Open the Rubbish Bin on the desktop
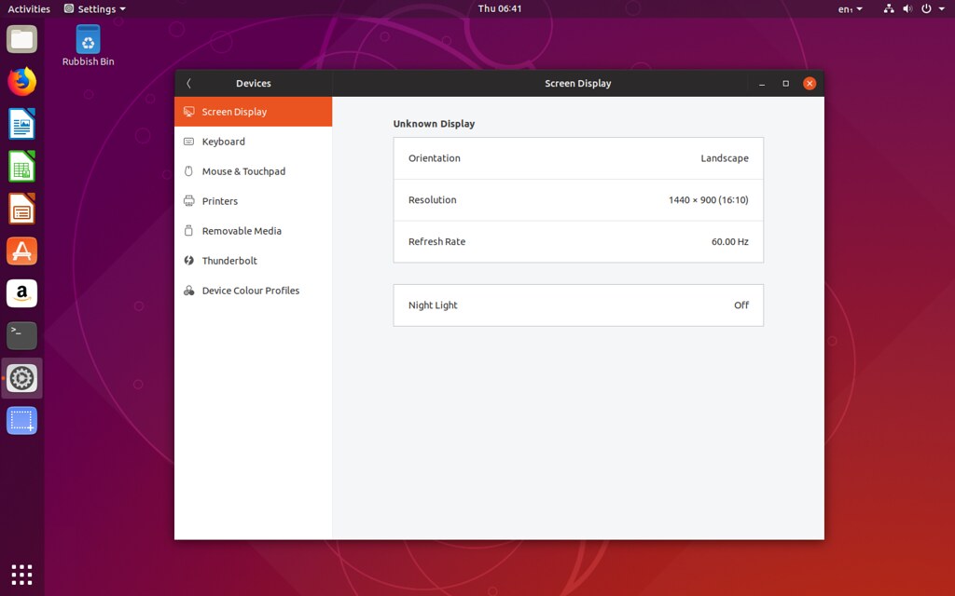 [87, 39]
